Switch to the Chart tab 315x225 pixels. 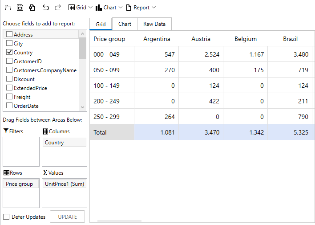coord(125,24)
